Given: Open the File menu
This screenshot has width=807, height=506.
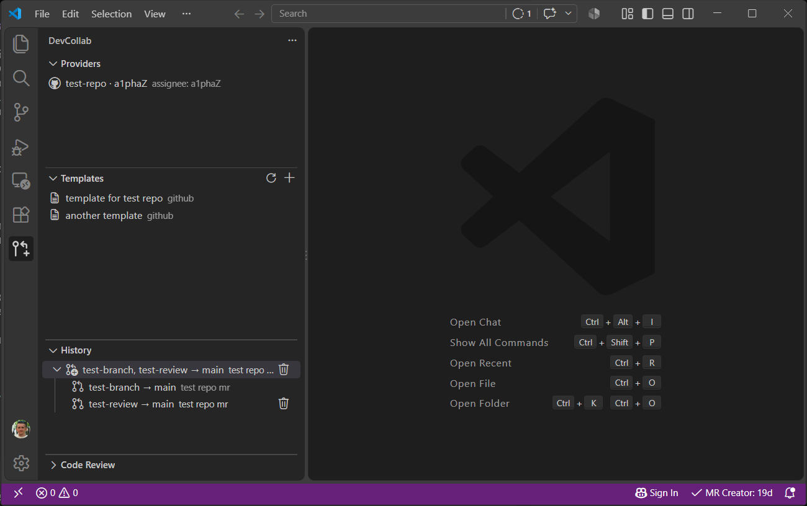Looking at the screenshot, I should click(42, 14).
